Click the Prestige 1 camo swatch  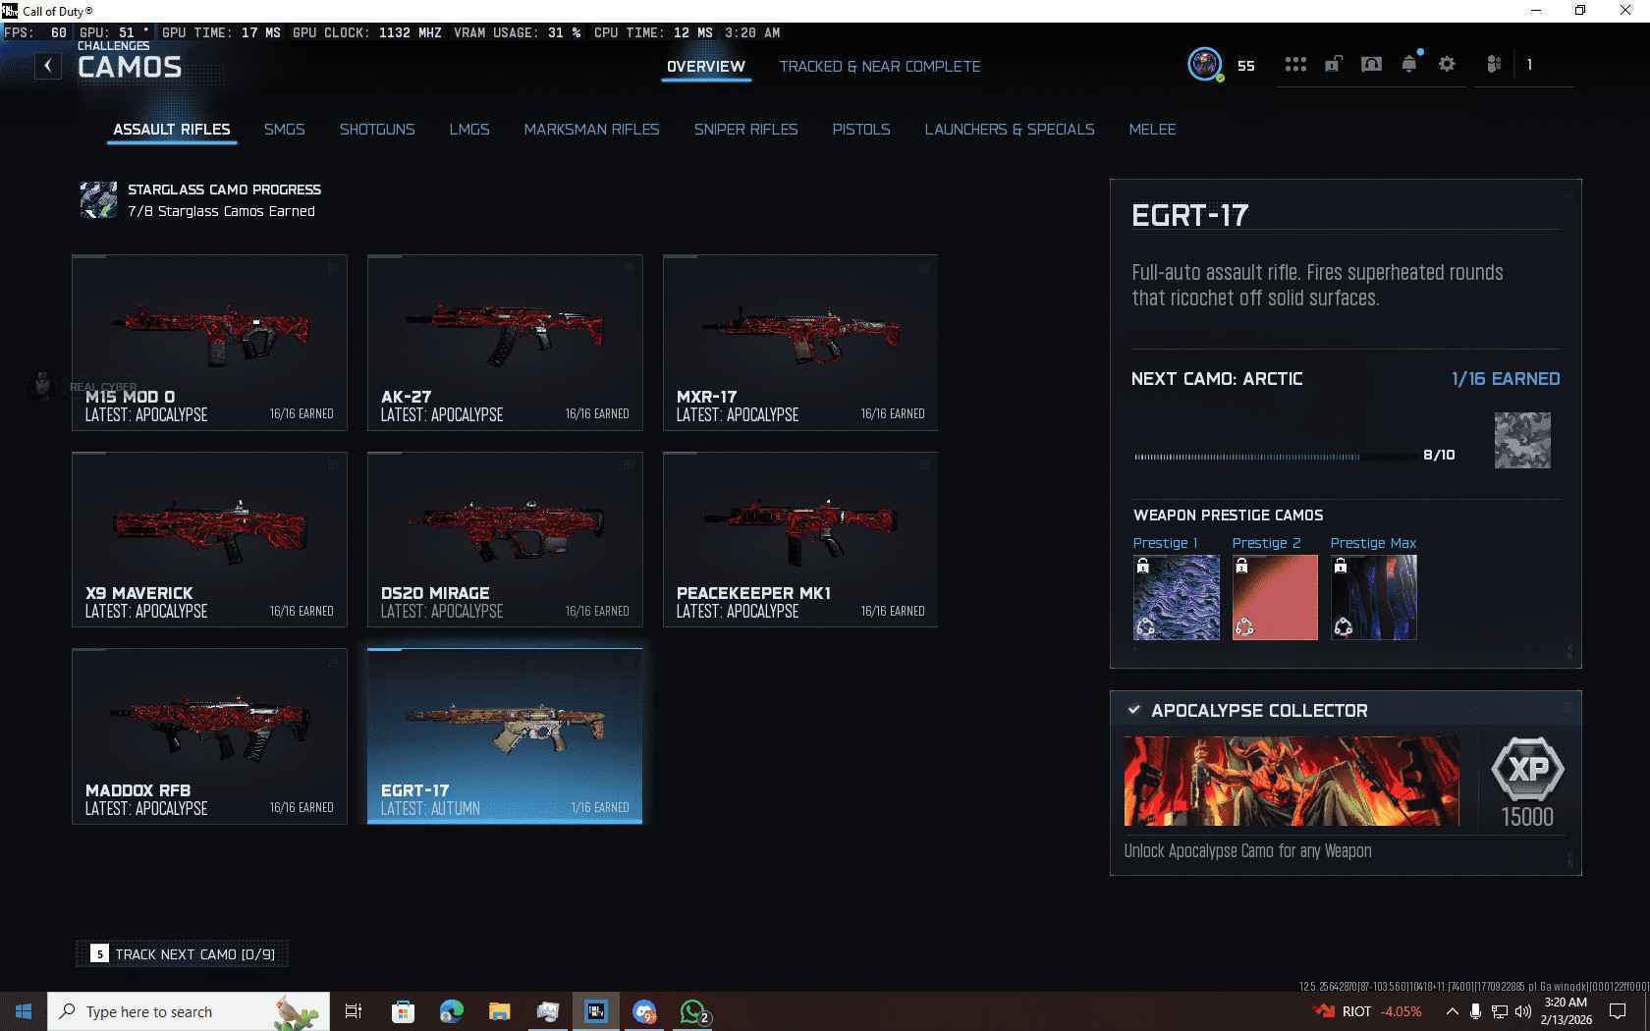[1177, 597]
